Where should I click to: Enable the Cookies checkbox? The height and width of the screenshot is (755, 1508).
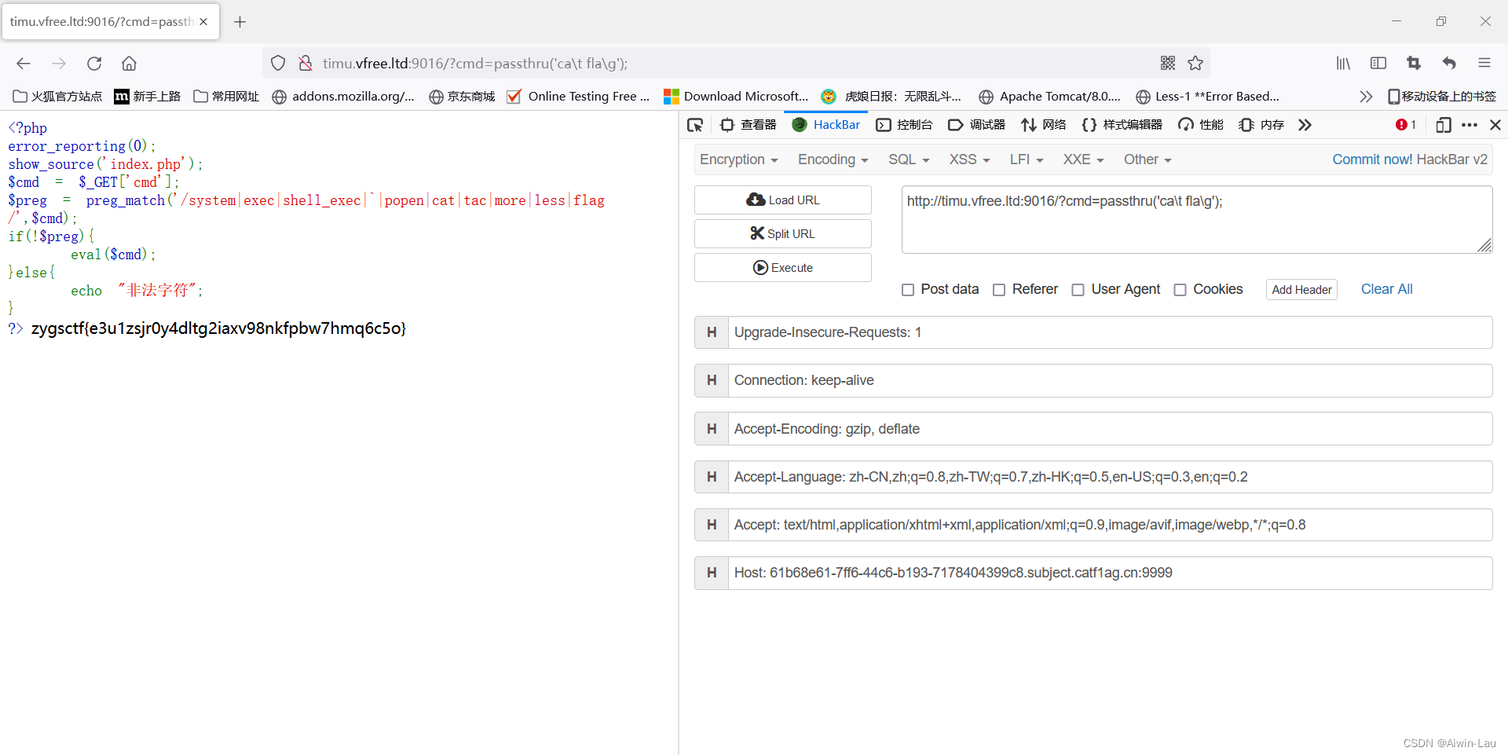tap(1180, 289)
